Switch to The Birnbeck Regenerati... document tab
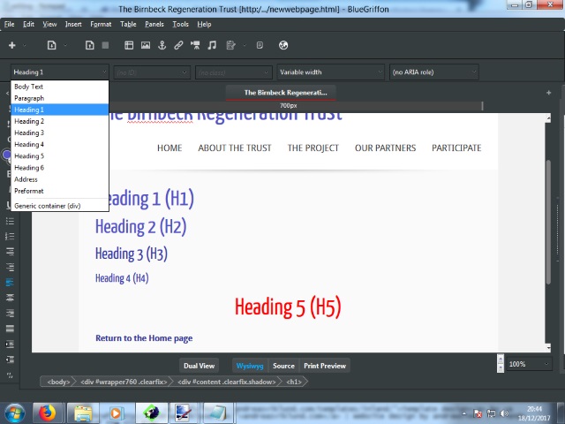This screenshot has height=424, width=565. [281, 93]
